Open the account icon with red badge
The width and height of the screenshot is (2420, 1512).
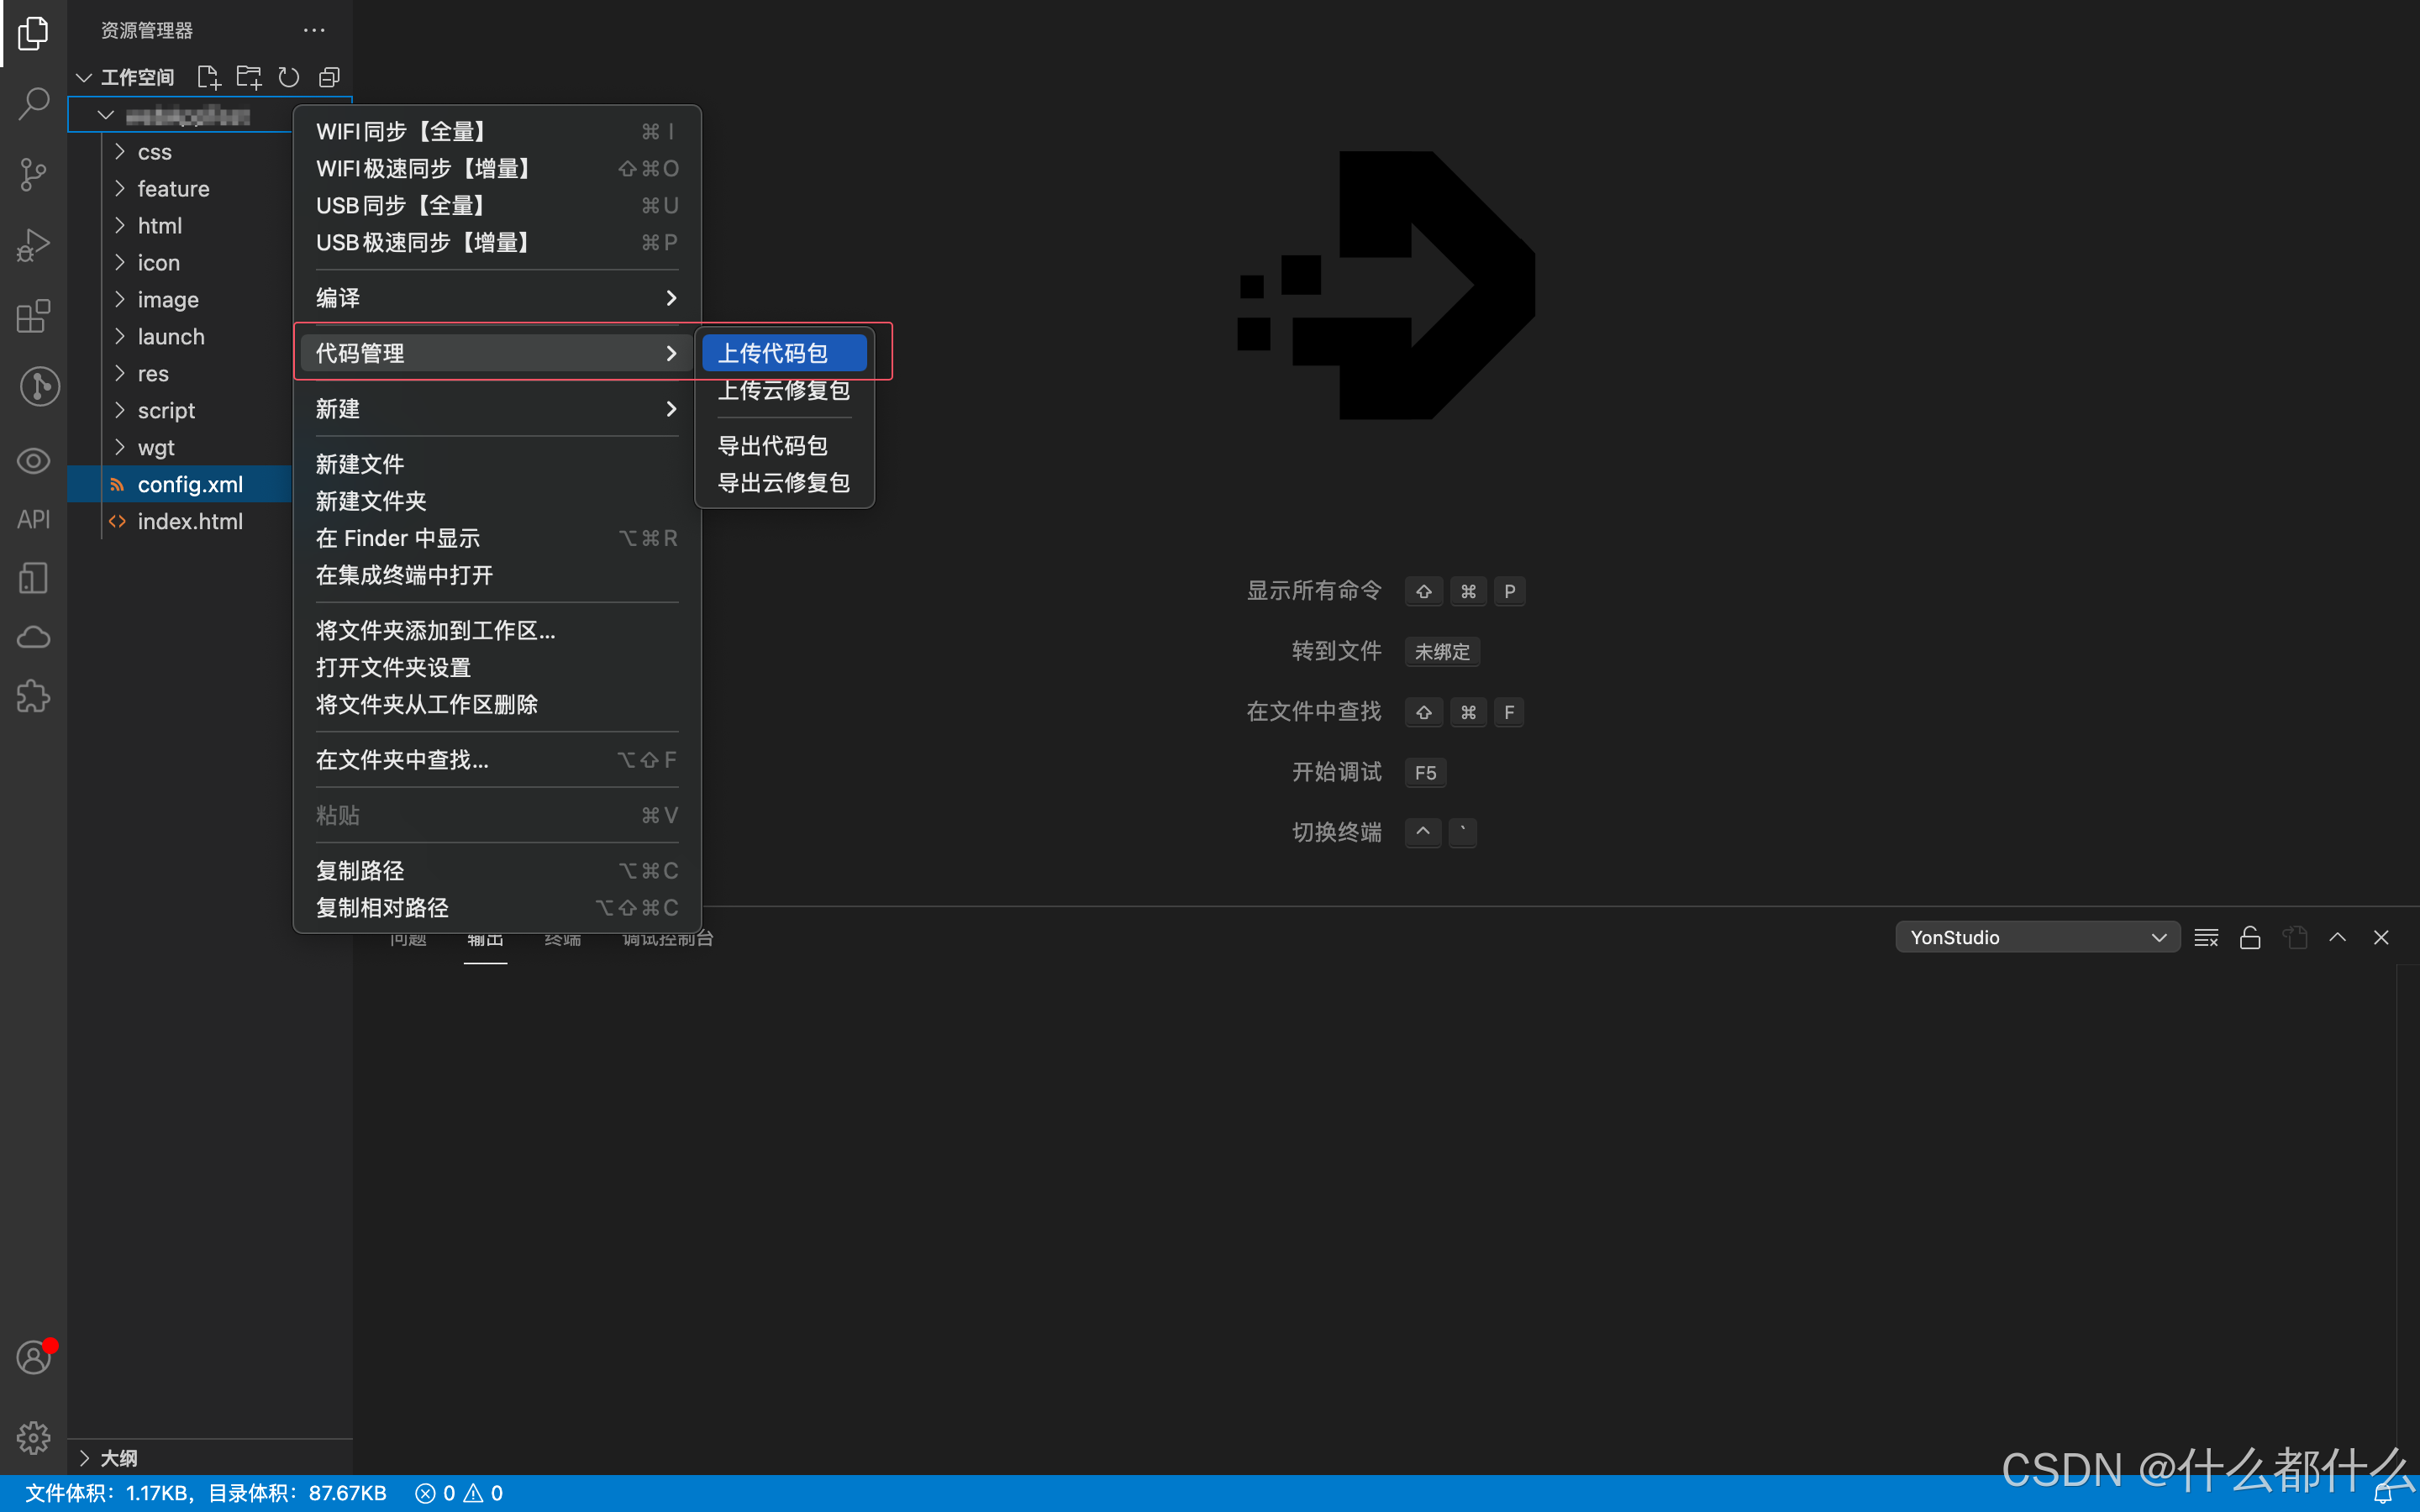[x=33, y=1358]
